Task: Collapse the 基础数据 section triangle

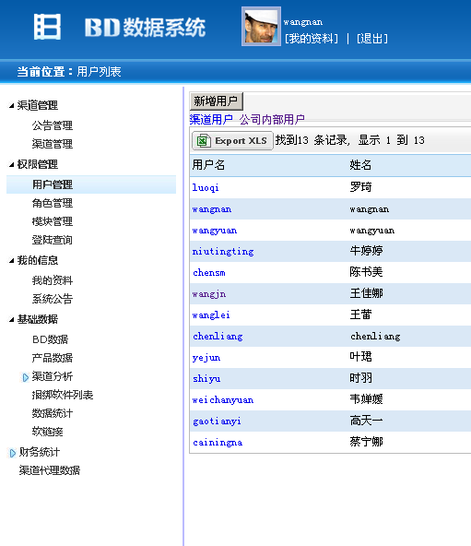Action: (11, 319)
